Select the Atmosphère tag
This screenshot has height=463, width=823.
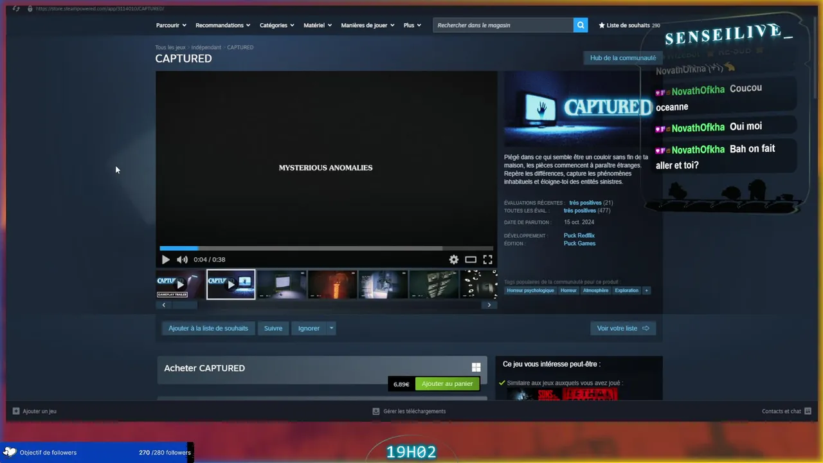pos(595,290)
